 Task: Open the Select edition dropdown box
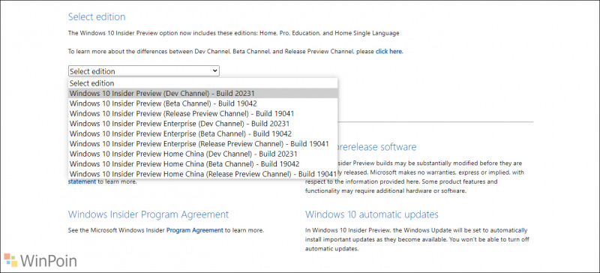143,70
